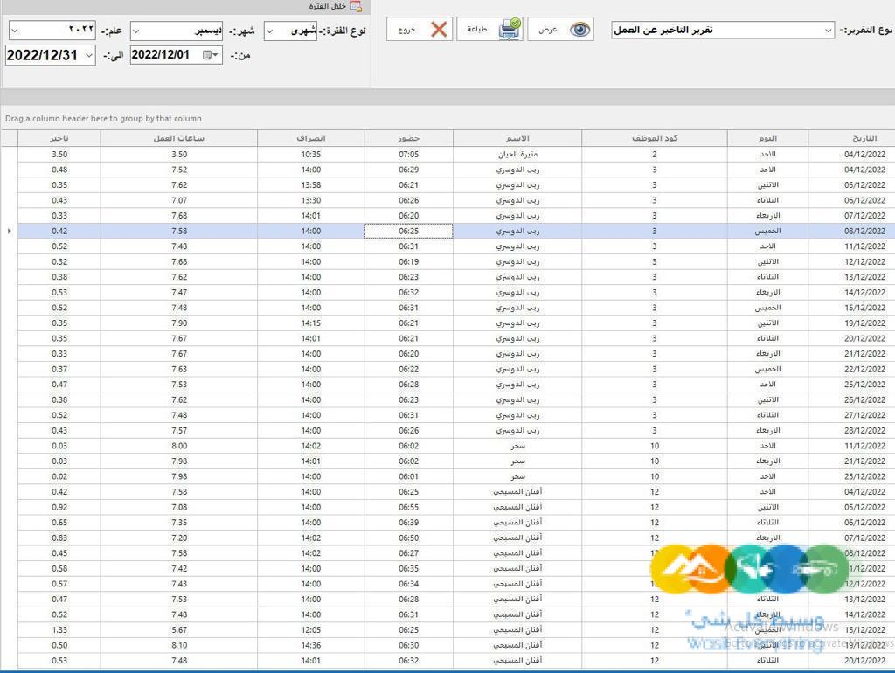Image resolution: width=895 pixels, height=673 pixels.
Task: Open the الى date dropdown showing 2022/12/31
Action: pos(87,54)
